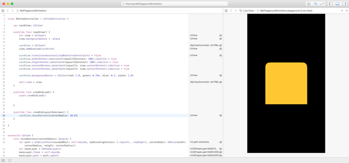Viewport: 349px width, 163px height.
Task: Switch to the Standard editor
Action: 309,4
